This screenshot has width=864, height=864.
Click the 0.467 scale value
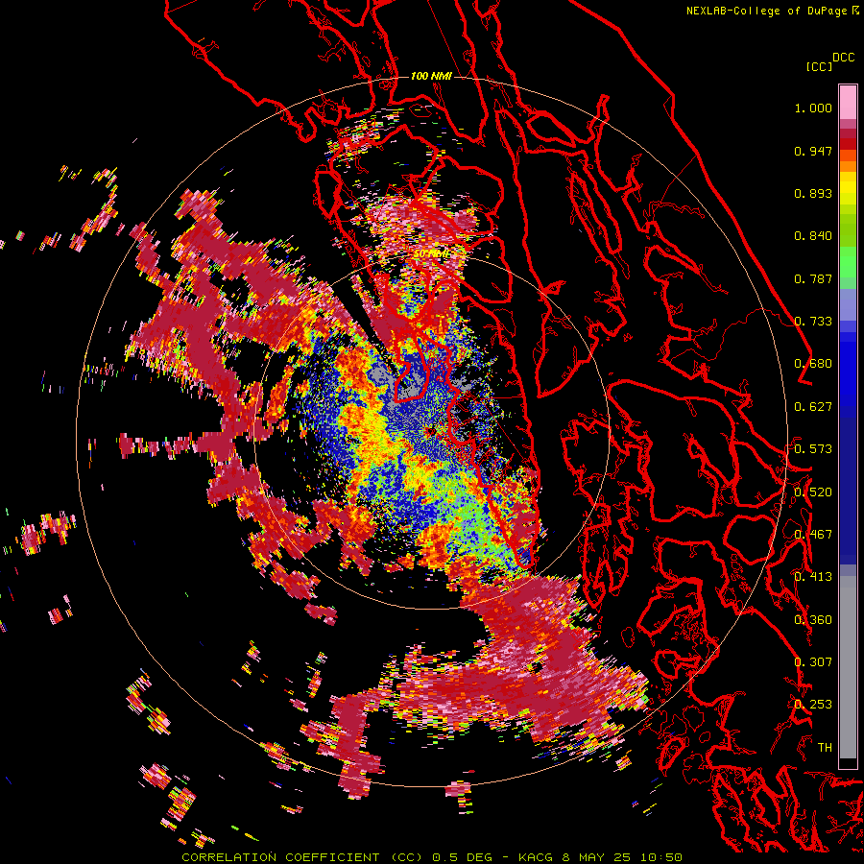813,535
